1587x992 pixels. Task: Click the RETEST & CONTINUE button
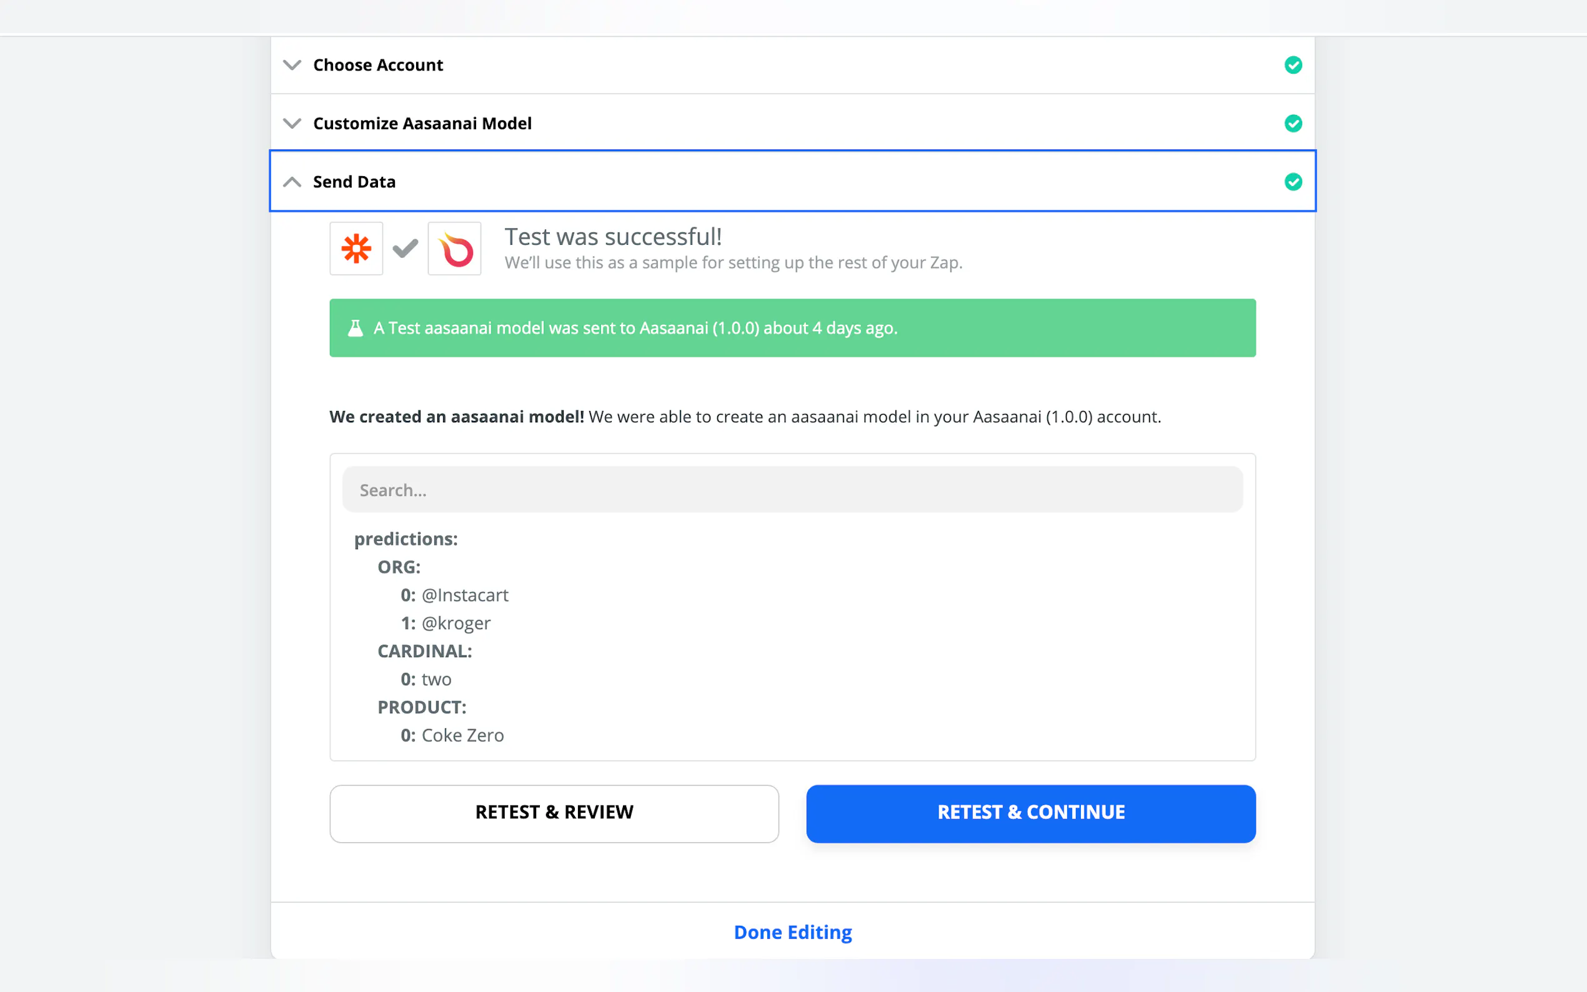coord(1031,813)
